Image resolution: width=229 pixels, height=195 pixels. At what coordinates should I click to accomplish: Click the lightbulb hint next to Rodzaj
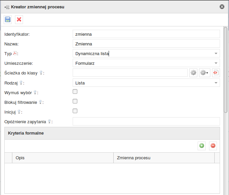[21, 83]
